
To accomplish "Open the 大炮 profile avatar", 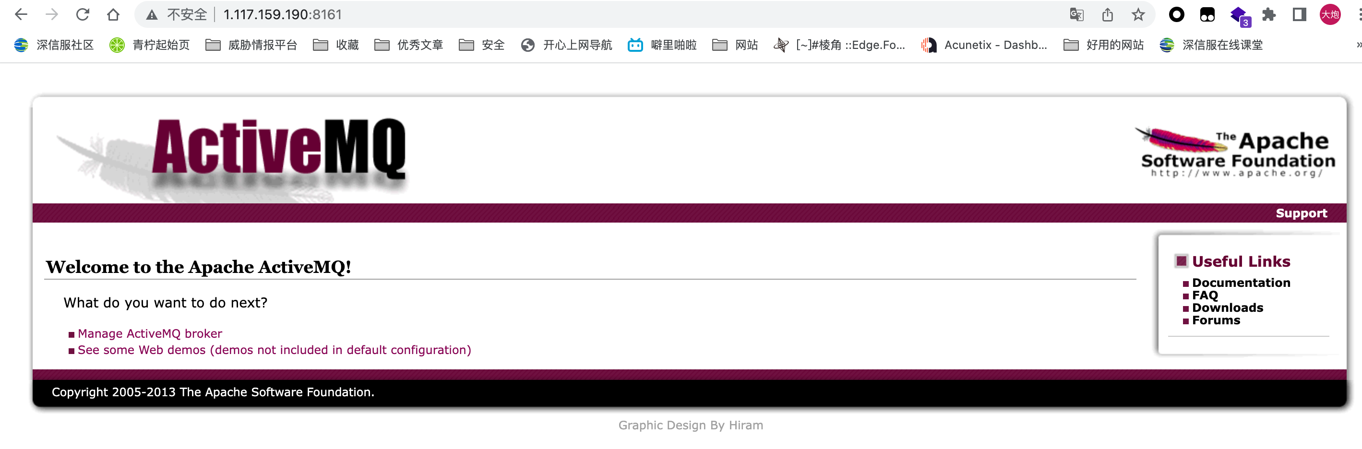I will click(x=1330, y=14).
